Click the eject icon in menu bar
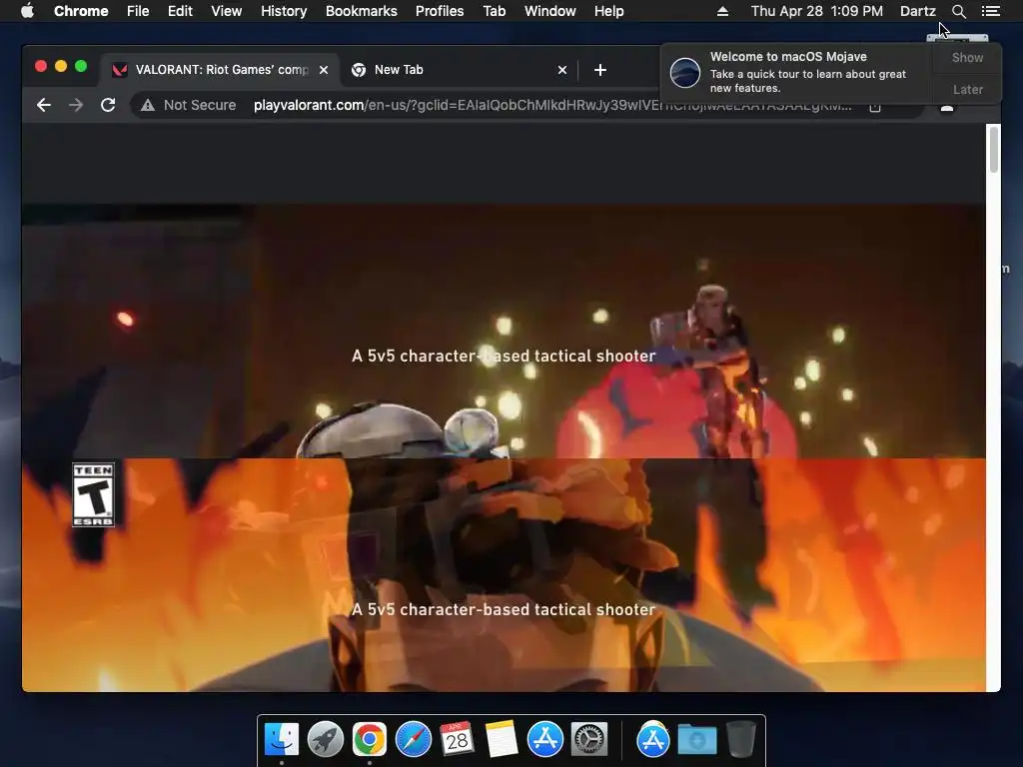The width and height of the screenshot is (1023, 767). pos(722,11)
